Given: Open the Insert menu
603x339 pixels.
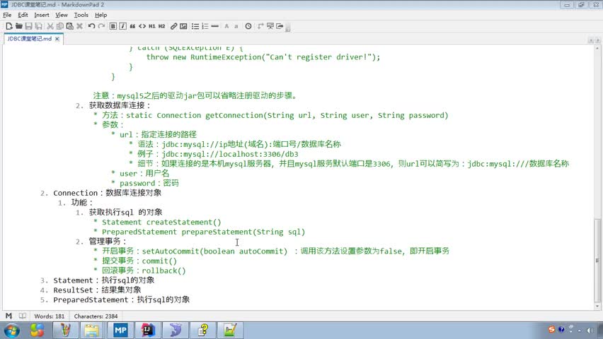Looking at the screenshot, I should [x=42, y=15].
